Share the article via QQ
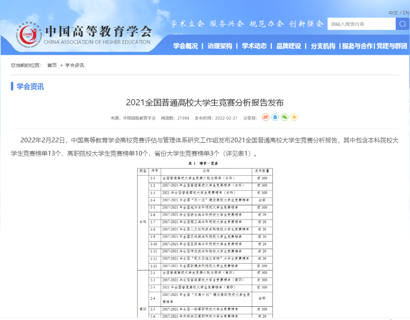Image resolution: width=410 pixels, height=320 pixels. [x=274, y=117]
